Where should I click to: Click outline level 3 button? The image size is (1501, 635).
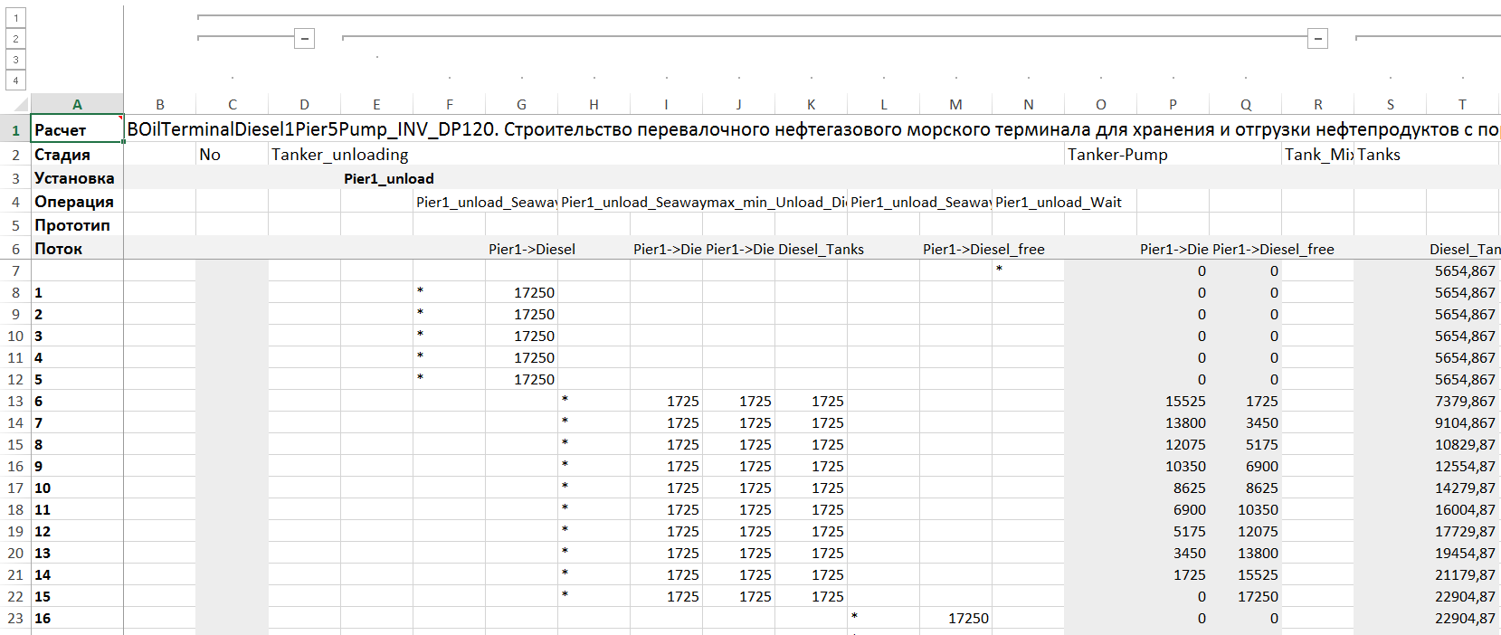[x=15, y=60]
